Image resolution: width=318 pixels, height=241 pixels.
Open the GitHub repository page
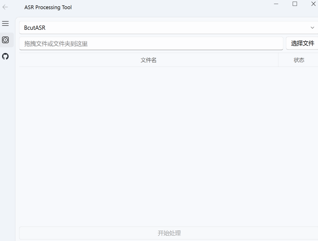tap(5, 56)
